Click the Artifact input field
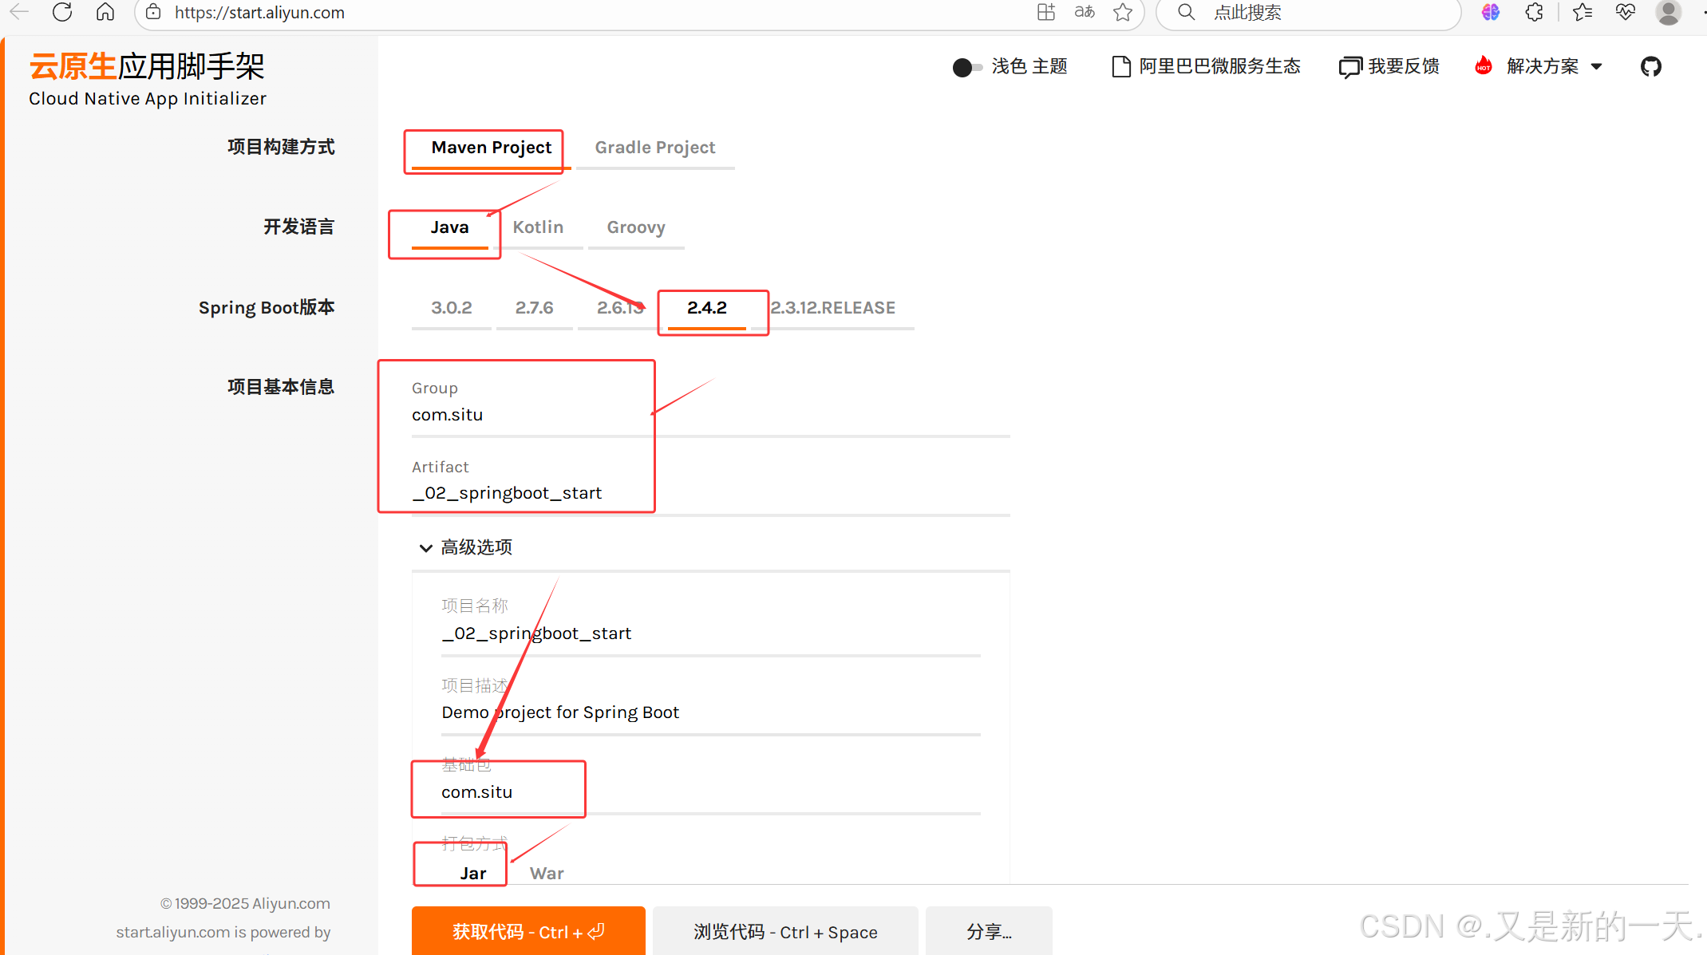The image size is (1707, 955). pos(710,493)
